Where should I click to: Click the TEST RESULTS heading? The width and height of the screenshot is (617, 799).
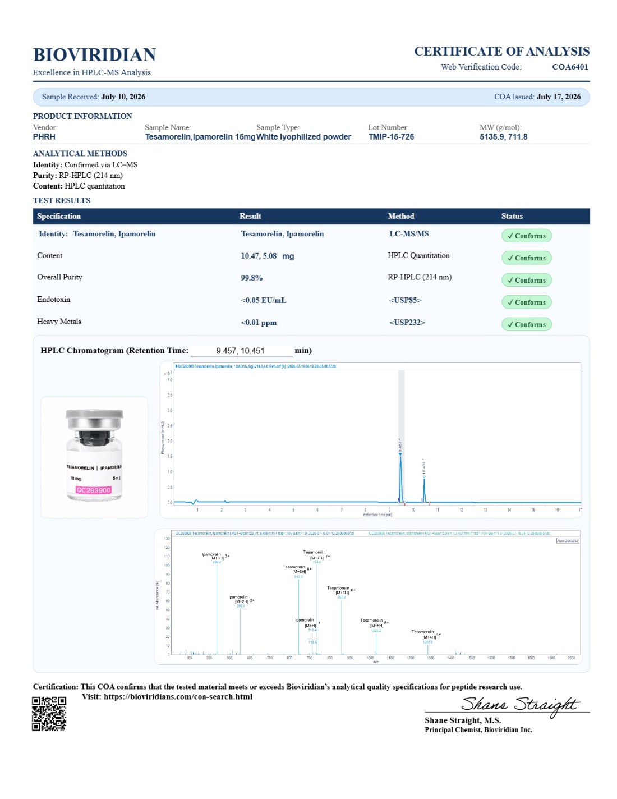click(62, 200)
